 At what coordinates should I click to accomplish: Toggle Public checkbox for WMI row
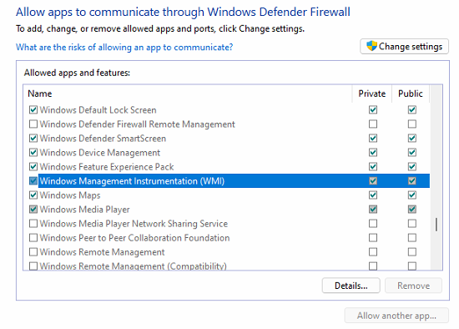click(412, 180)
